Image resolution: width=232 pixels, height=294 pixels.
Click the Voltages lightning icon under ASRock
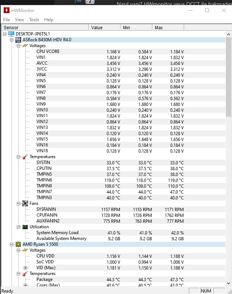(25, 46)
